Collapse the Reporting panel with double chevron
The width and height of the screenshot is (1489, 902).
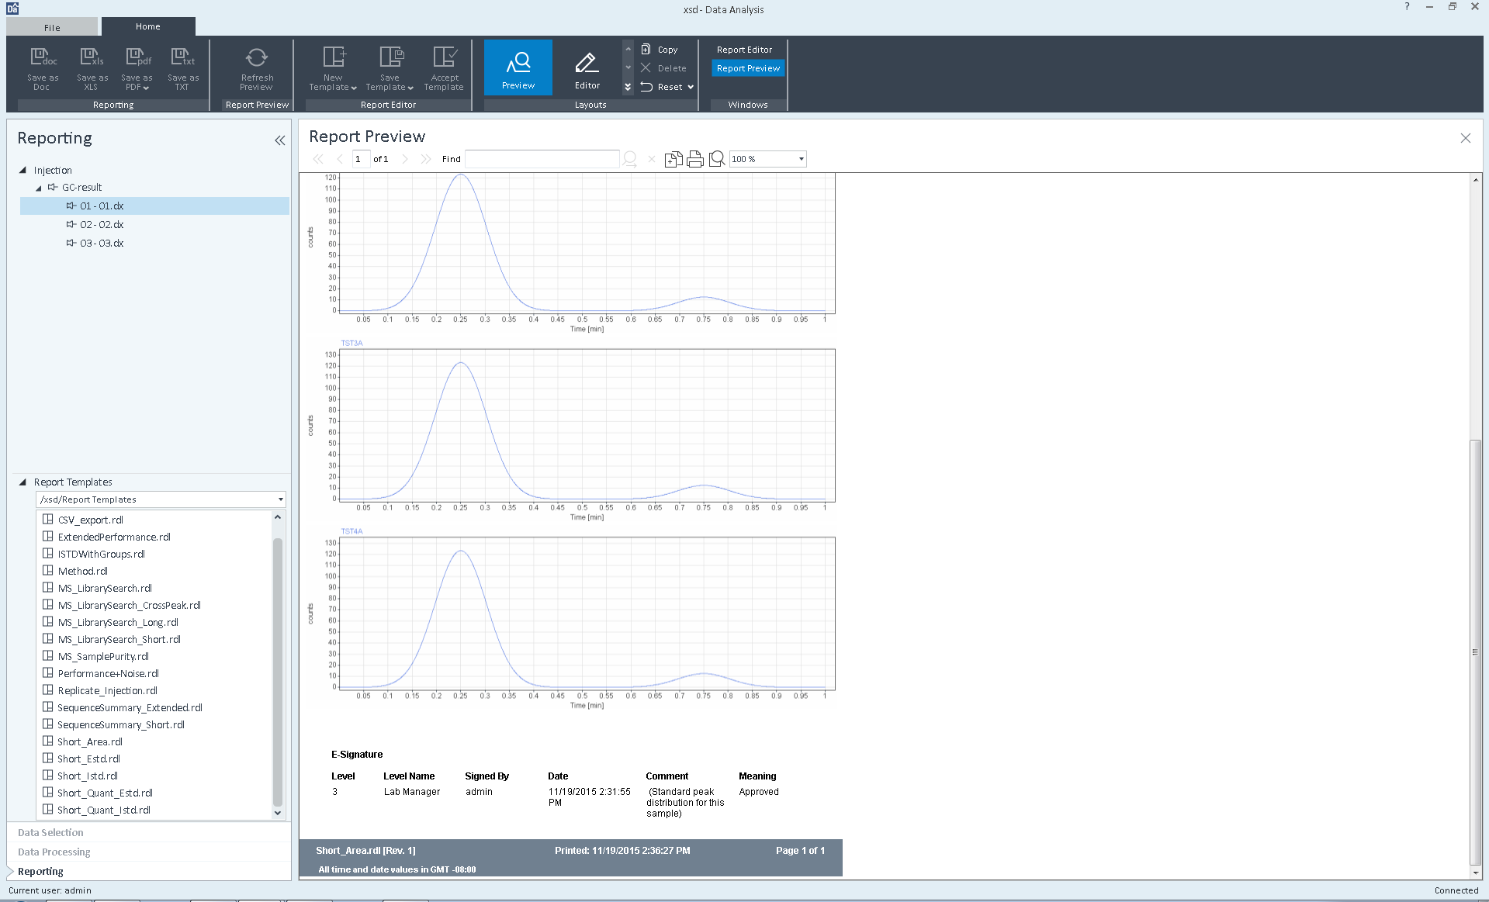pos(279,140)
